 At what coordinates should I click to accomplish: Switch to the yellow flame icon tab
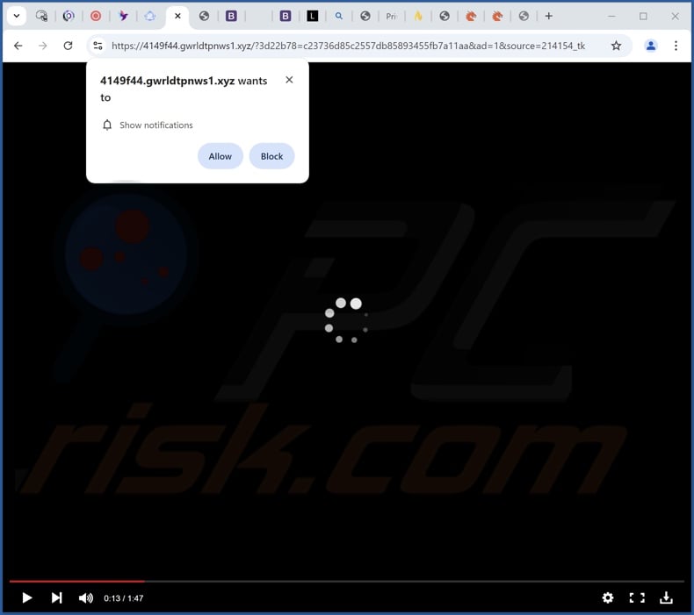[418, 16]
